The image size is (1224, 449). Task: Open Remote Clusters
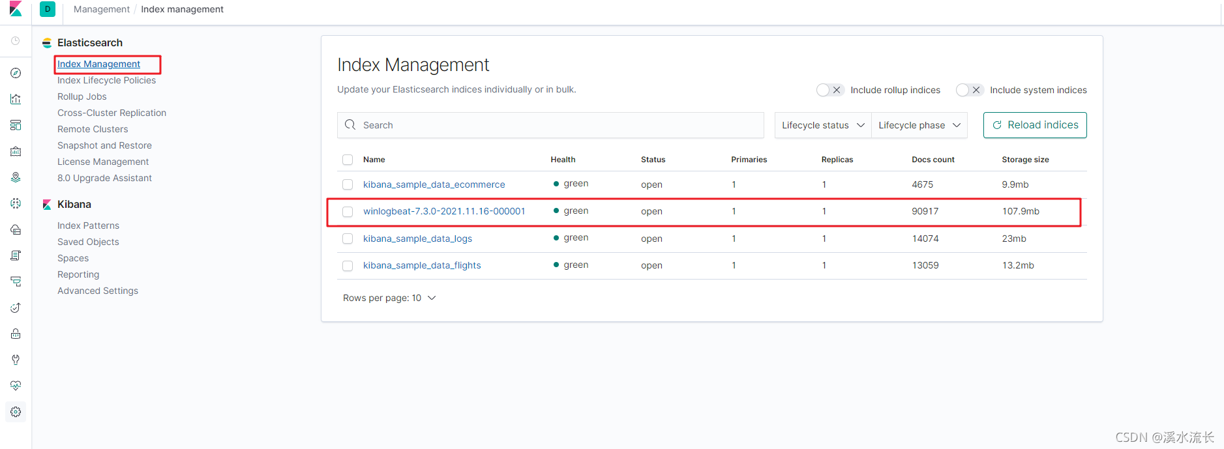93,129
